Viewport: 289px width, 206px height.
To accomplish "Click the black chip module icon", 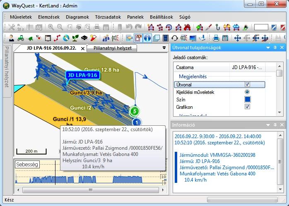I will tap(84, 38).
